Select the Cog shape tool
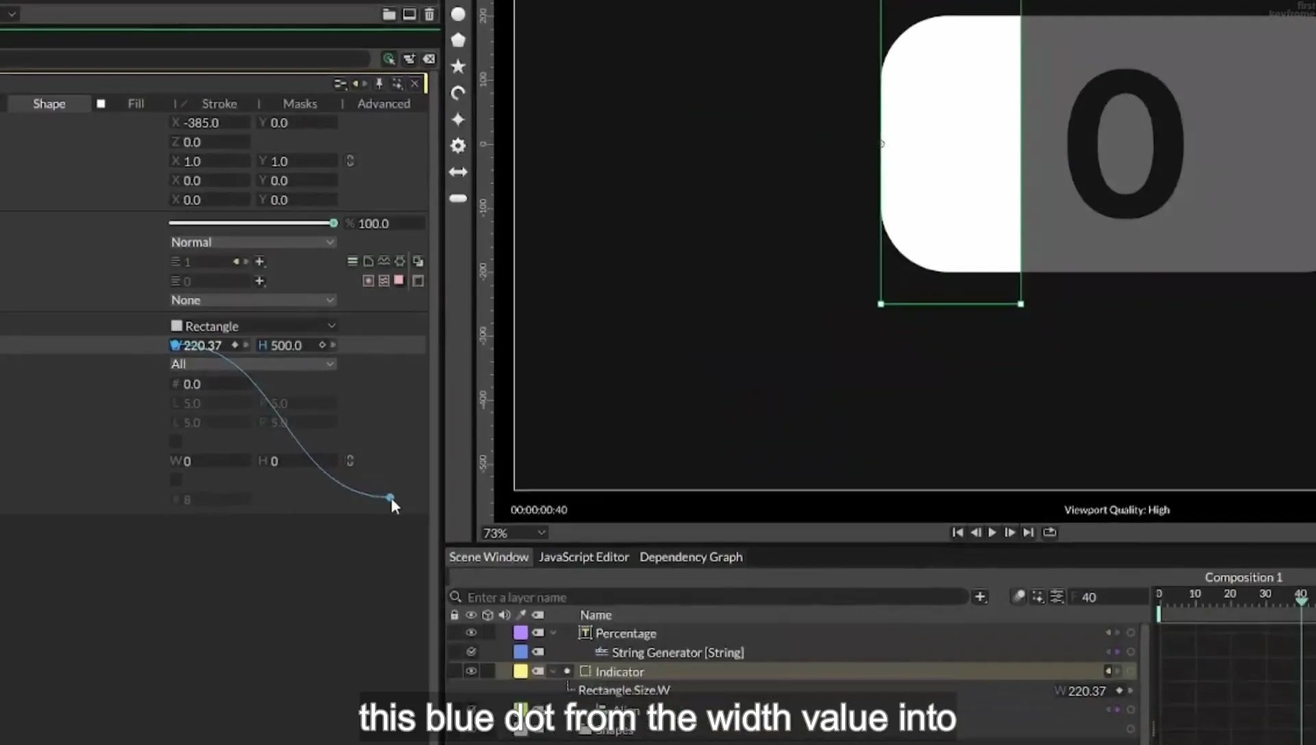Screen dimensions: 1316x745 pyautogui.click(x=458, y=145)
